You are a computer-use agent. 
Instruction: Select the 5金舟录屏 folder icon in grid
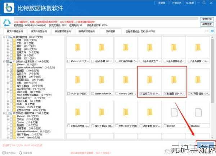pyautogui.click(x=198, y=47)
